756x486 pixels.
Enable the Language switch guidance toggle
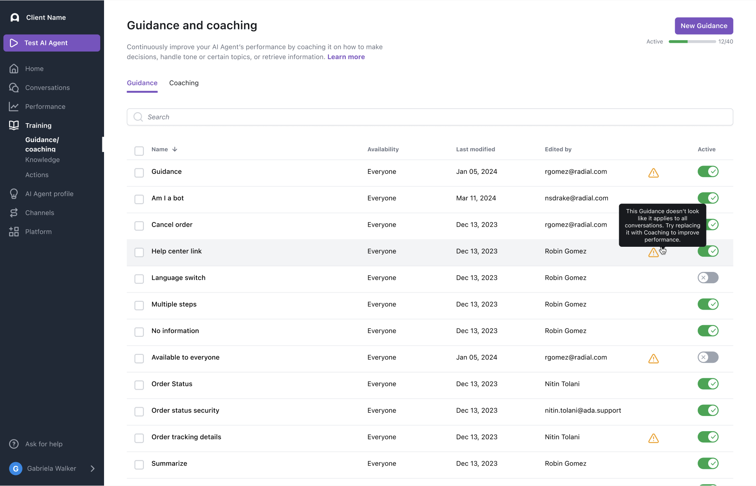(x=708, y=278)
